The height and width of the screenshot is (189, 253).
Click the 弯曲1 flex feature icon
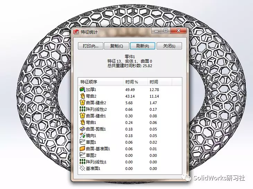pyautogui.click(x=82, y=123)
